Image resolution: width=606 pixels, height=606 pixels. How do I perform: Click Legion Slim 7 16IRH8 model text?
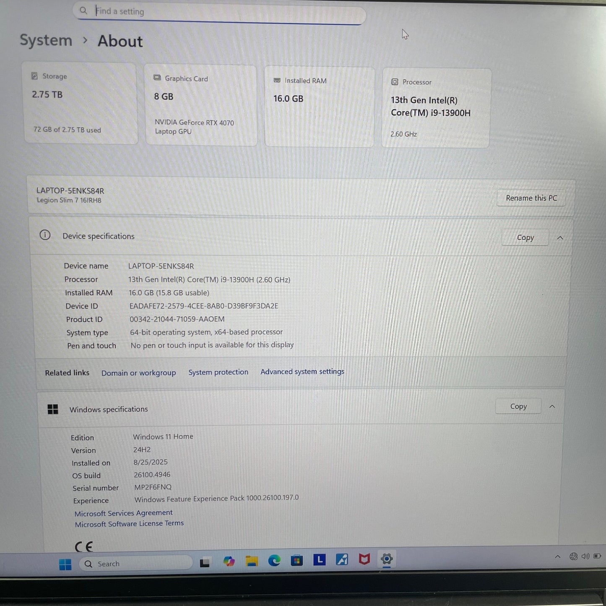pos(69,200)
